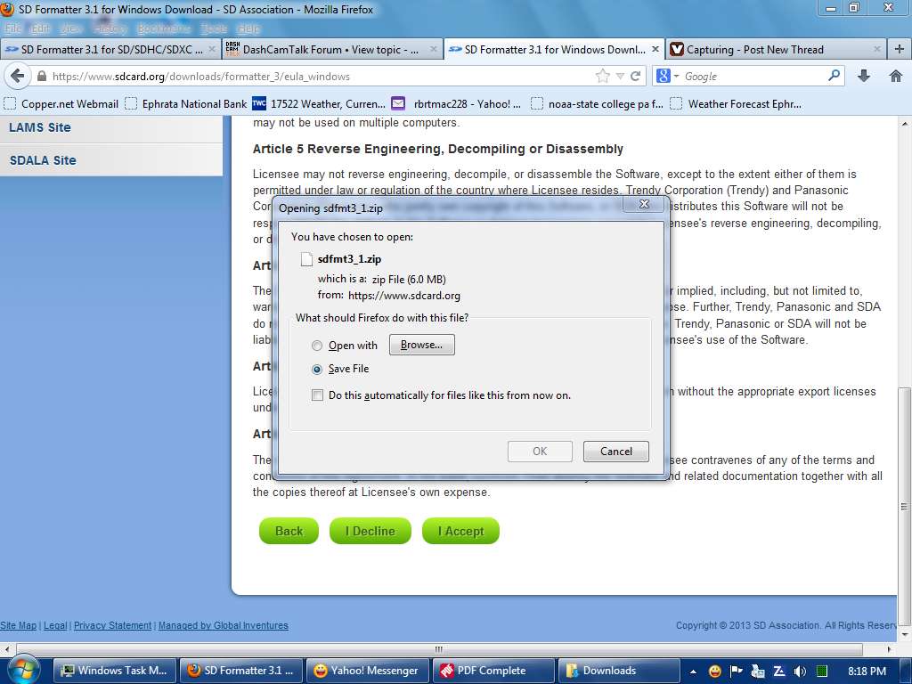The height and width of the screenshot is (684, 912).
Task: Open the Firefox downloads arrow icon
Action: (x=864, y=76)
